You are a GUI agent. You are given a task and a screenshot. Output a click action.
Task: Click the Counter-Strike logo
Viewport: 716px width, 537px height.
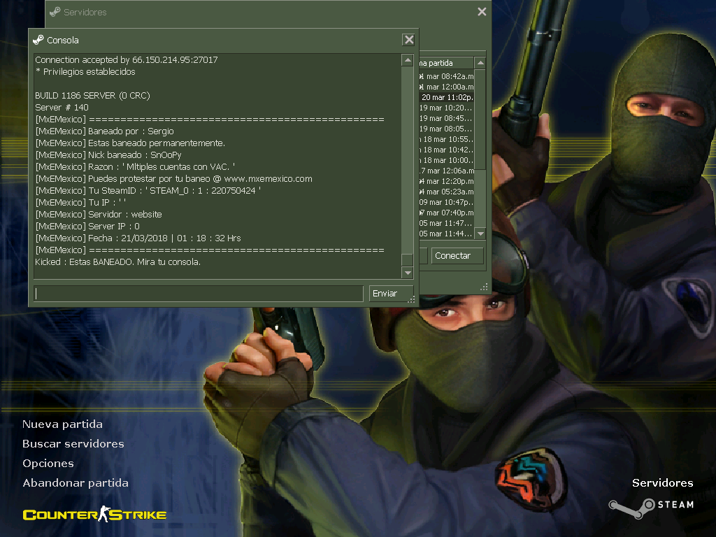(94, 514)
